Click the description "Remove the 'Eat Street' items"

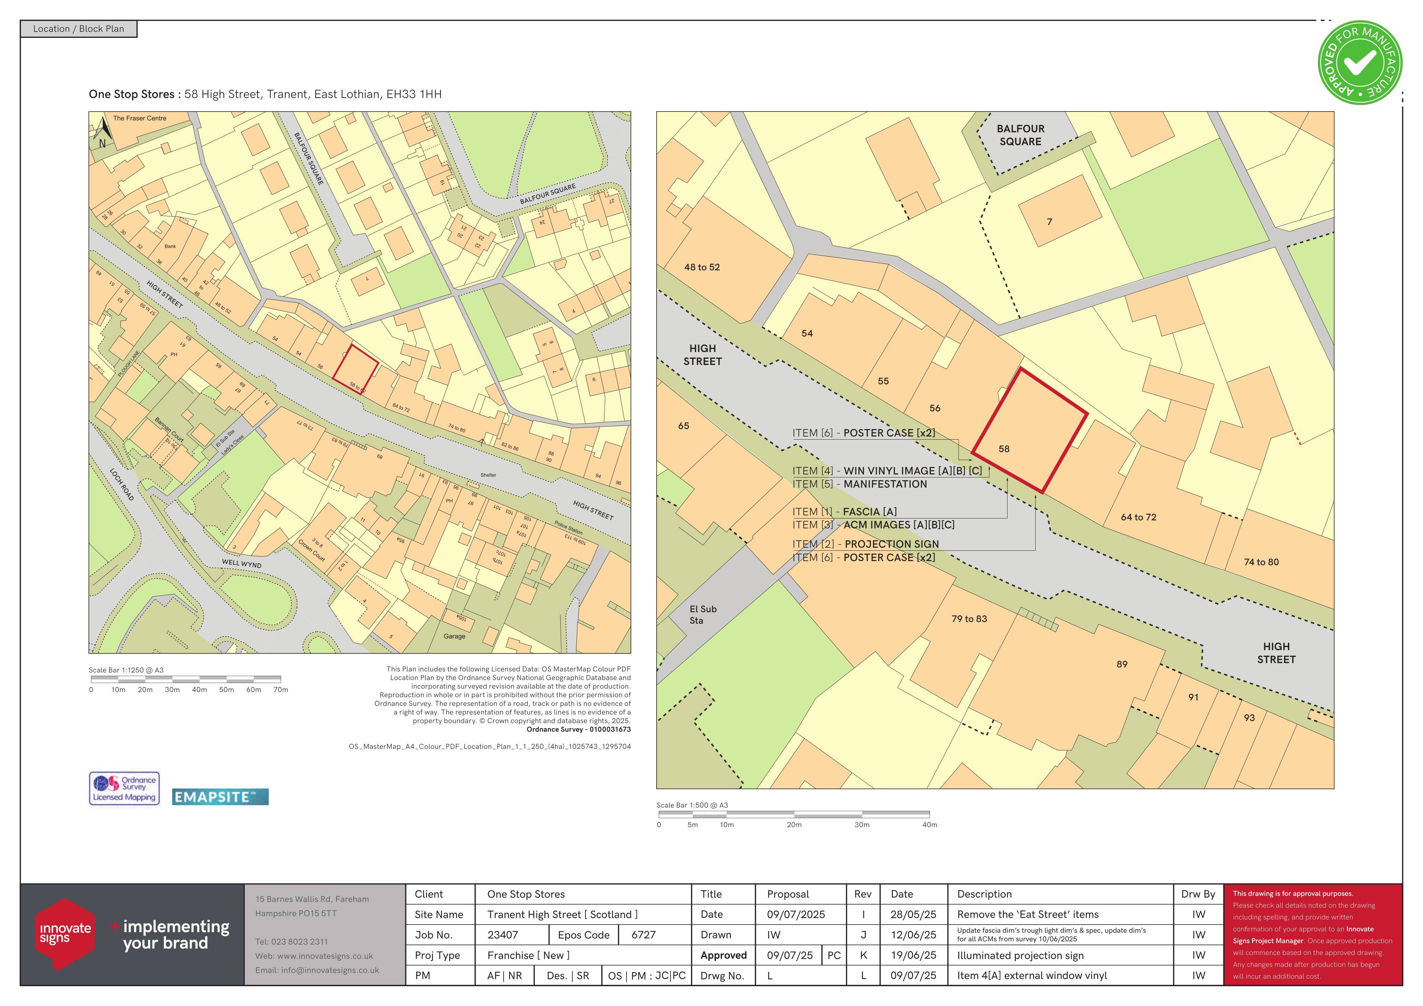[1028, 914]
